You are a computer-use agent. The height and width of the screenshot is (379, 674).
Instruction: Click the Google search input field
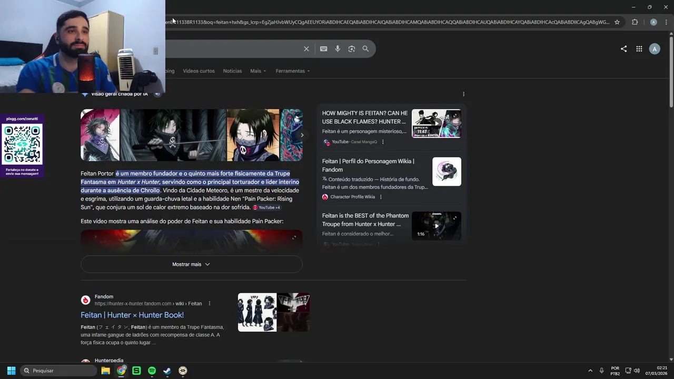click(232, 49)
